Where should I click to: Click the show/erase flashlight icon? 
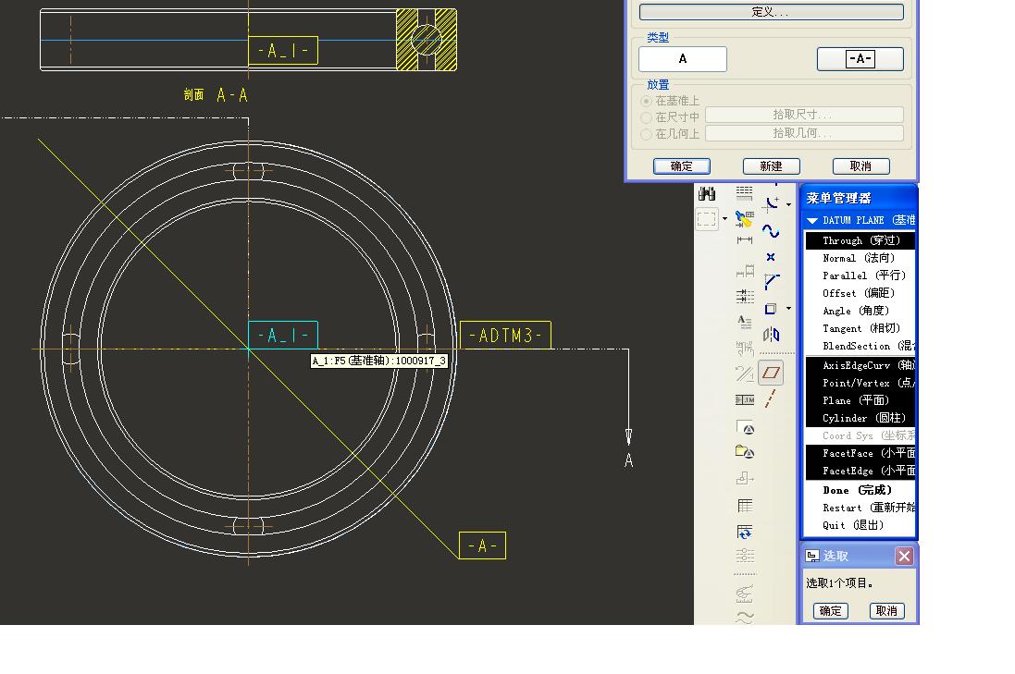pyautogui.click(x=745, y=218)
